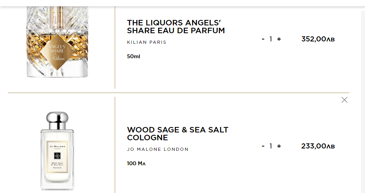The width and height of the screenshot is (365, 193).
Task: Click the 233,00 лв price
Action: pos(318,146)
